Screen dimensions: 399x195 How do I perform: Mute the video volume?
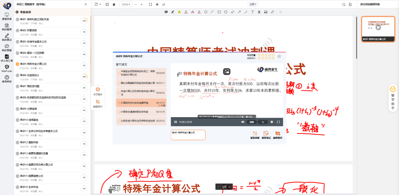[x=243, y=122]
